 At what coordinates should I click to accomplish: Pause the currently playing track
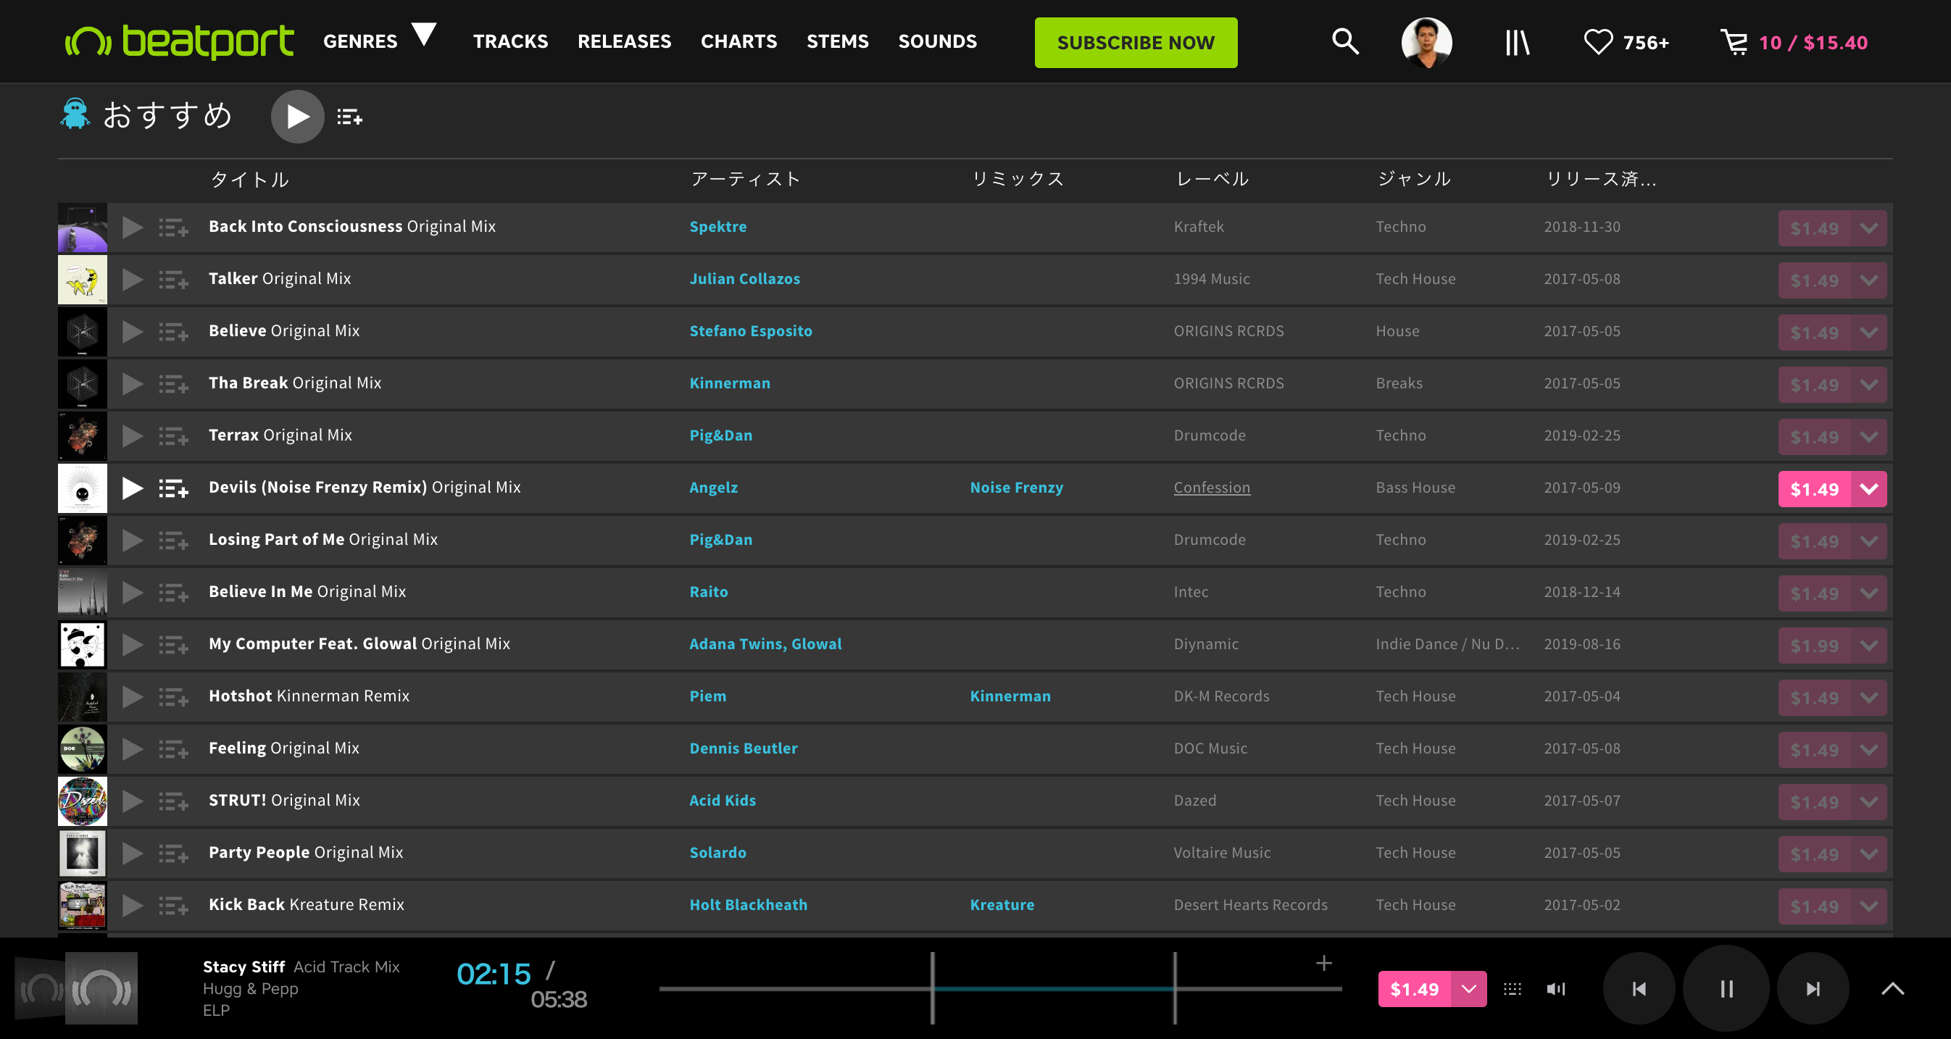(x=1726, y=988)
